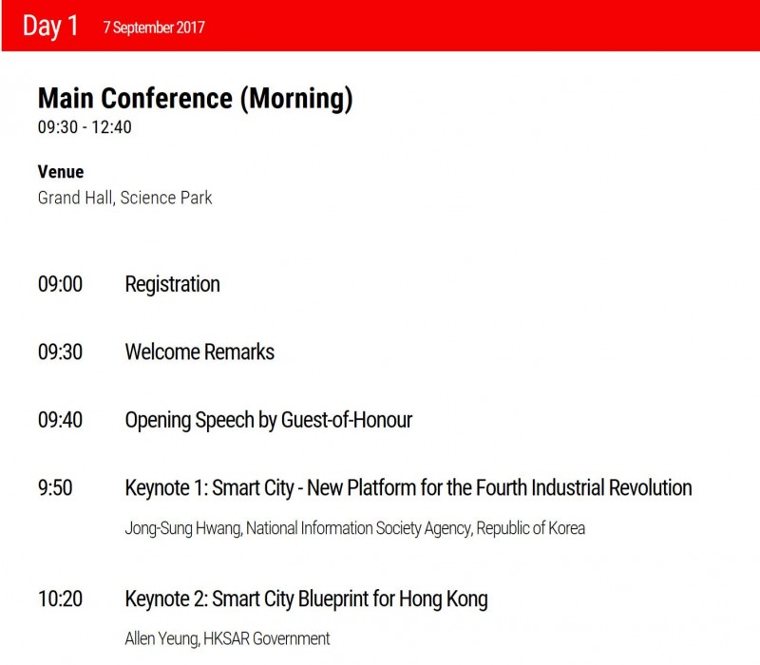Click the 9:50 time slot
Viewport: 760px width, 665px height.
[x=55, y=487]
